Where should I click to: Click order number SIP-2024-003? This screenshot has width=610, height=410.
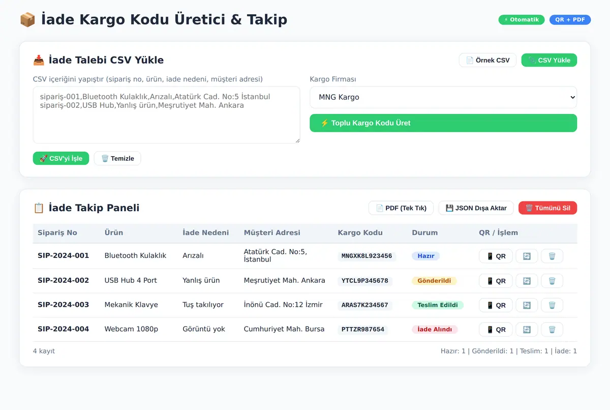tap(63, 305)
